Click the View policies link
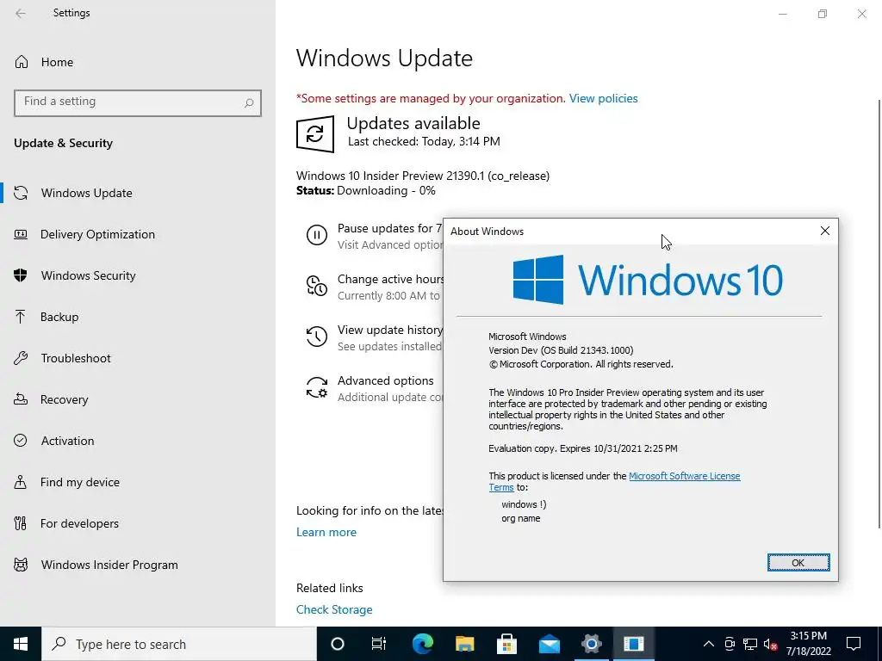The height and width of the screenshot is (661, 882). [x=603, y=98]
